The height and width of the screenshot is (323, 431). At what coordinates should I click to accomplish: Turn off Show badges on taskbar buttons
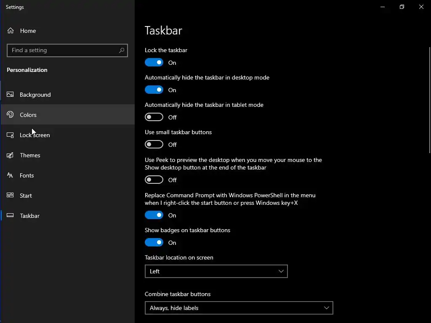click(154, 243)
